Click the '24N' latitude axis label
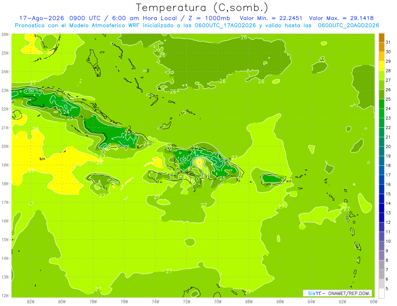Viewport: 397px width, 306px height. pos(5,72)
